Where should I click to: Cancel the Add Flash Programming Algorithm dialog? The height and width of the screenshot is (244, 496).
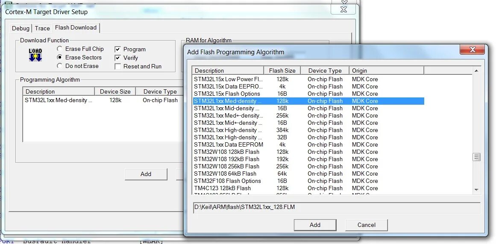coord(366,225)
